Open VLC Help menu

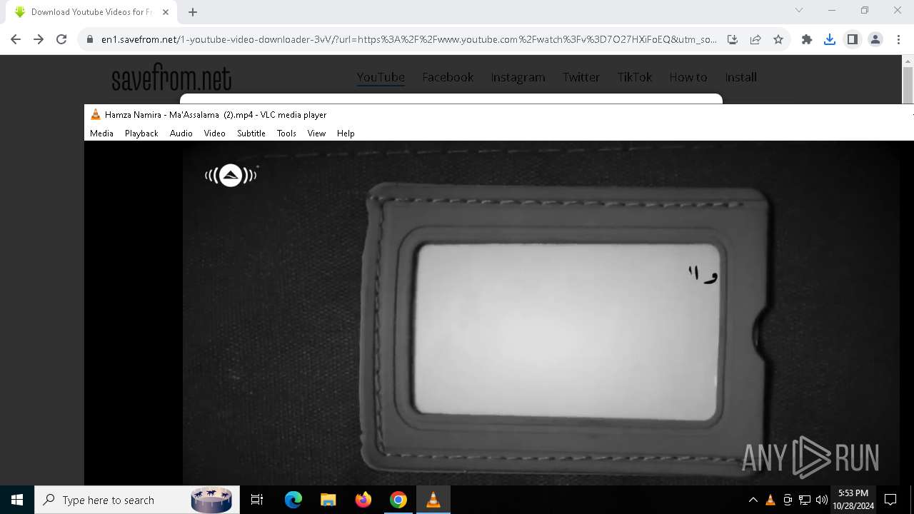tap(346, 133)
